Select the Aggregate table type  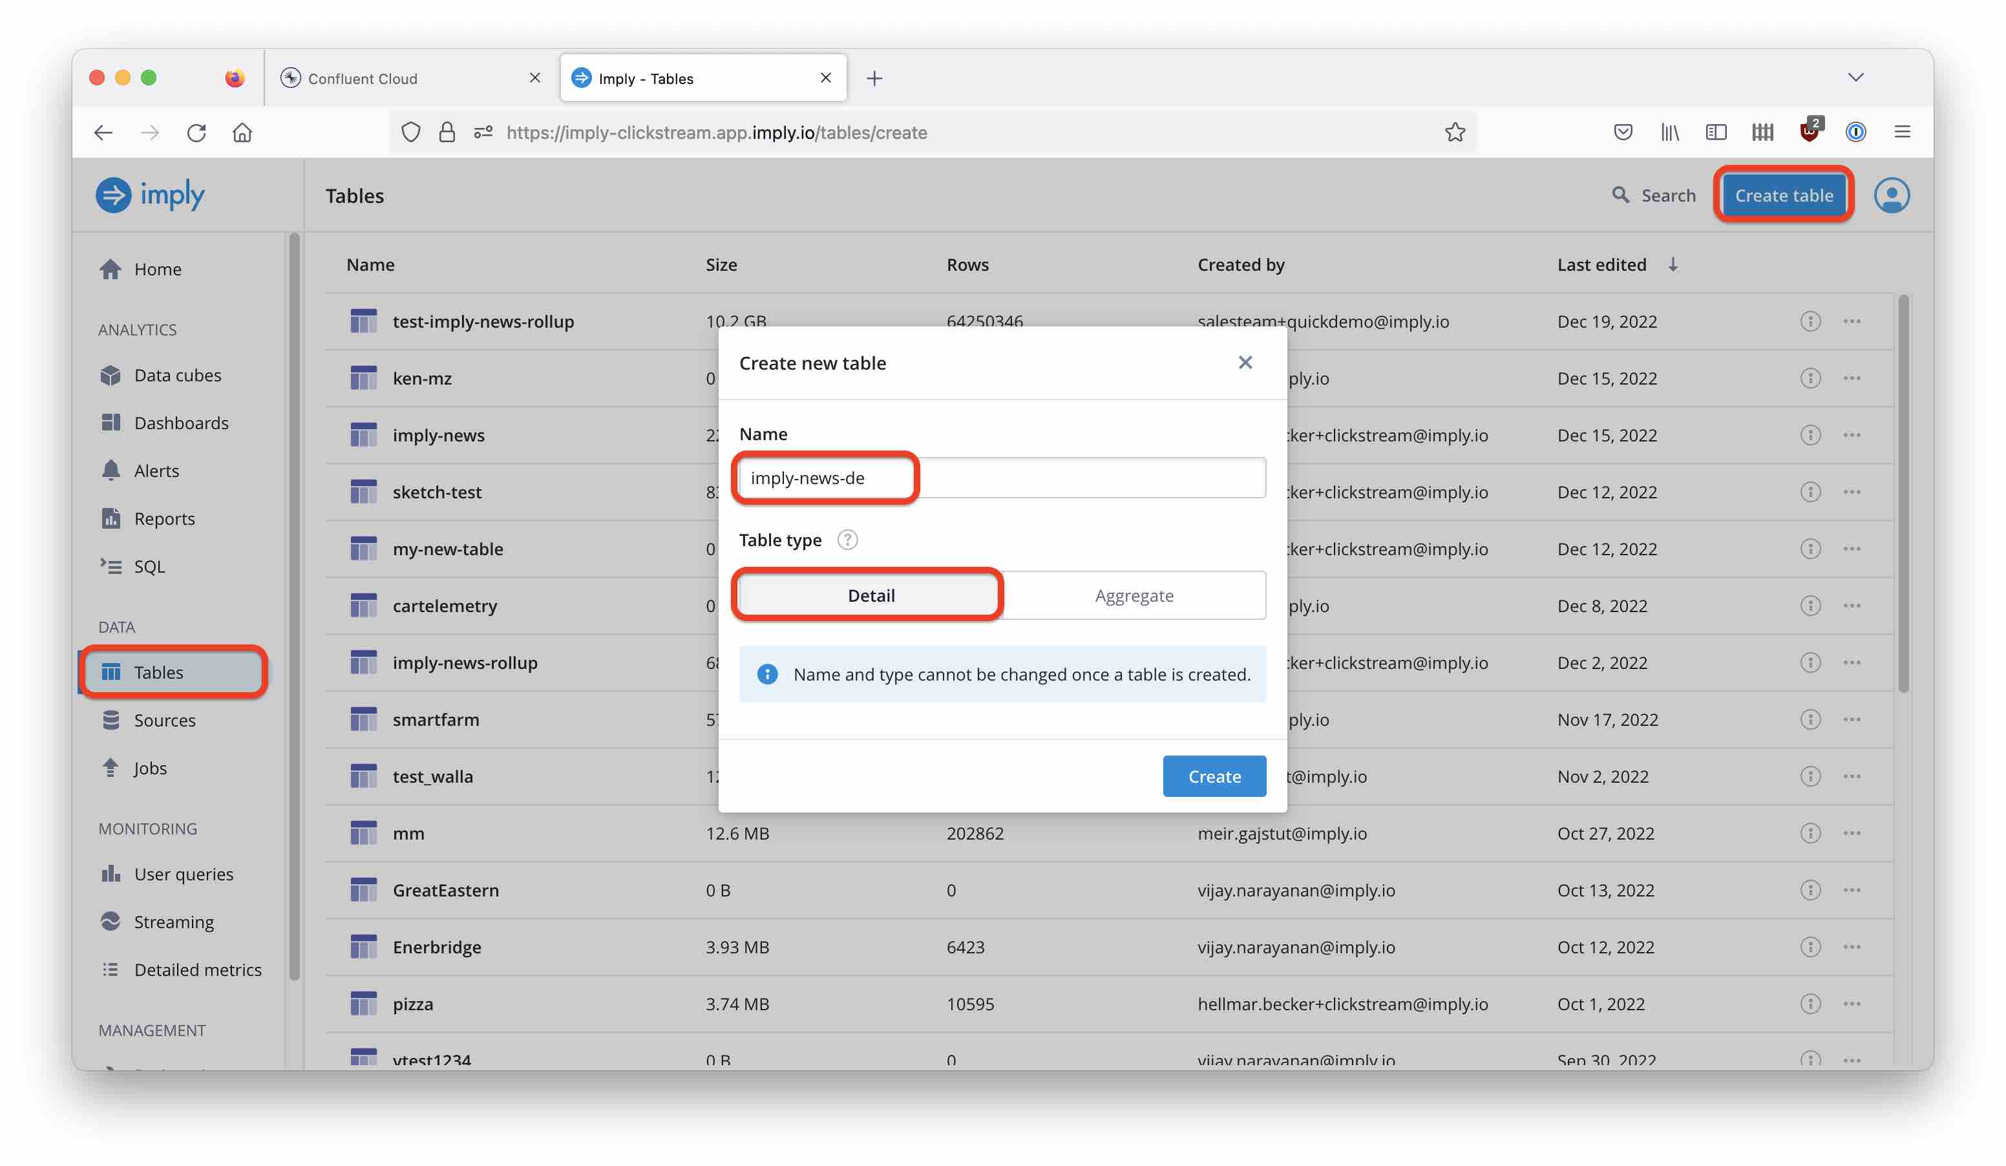(x=1134, y=595)
